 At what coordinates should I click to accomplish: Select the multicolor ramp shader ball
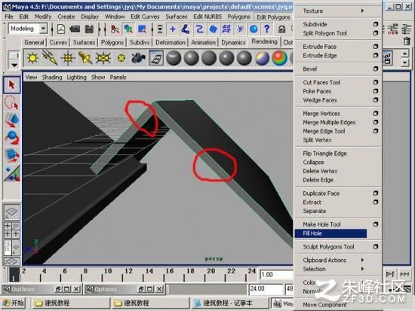pyautogui.click(x=279, y=57)
